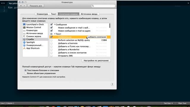Go back with the left arrow button
Viewport: 190px width, 107px height.
click(x=21, y=6)
